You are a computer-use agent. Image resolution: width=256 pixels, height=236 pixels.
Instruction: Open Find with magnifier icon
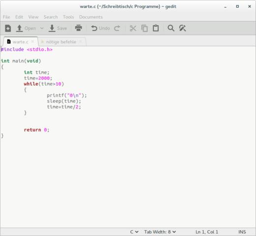[171, 28]
